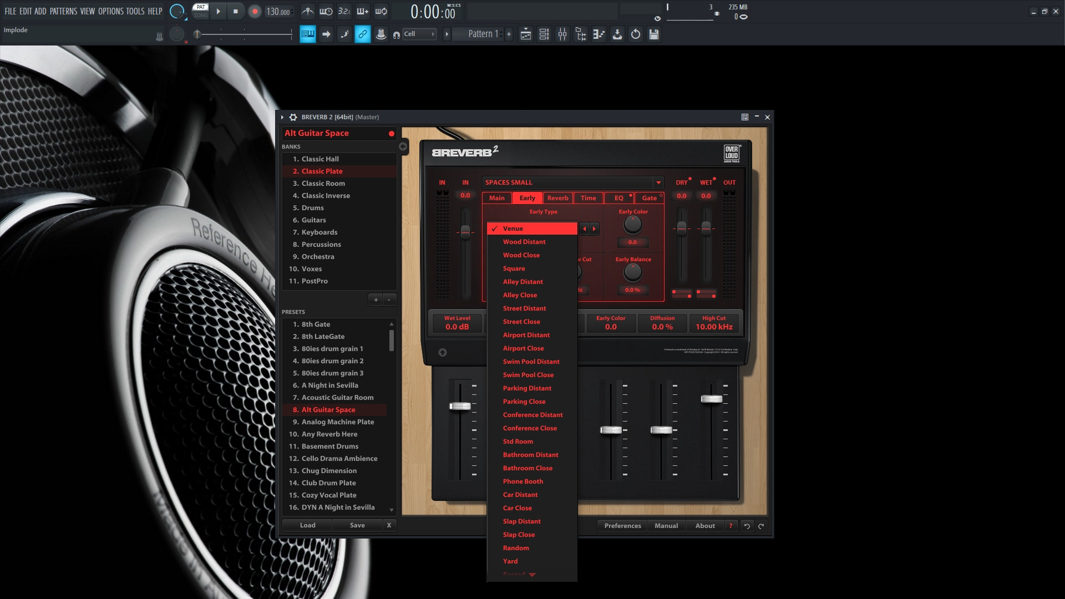The height and width of the screenshot is (599, 1065).
Task: Toggle the metronome icon
Action: [x=308, y=11]
